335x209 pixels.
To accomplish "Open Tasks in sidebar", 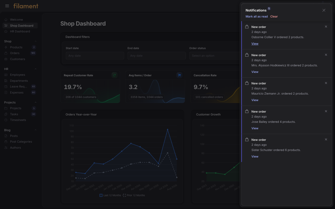I will pyautogui.click(x=20, y=114).
